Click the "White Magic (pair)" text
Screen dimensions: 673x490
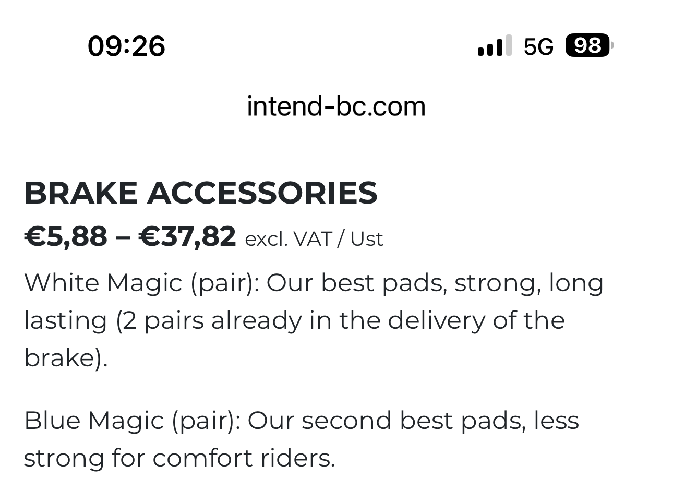tap(141, 283)
